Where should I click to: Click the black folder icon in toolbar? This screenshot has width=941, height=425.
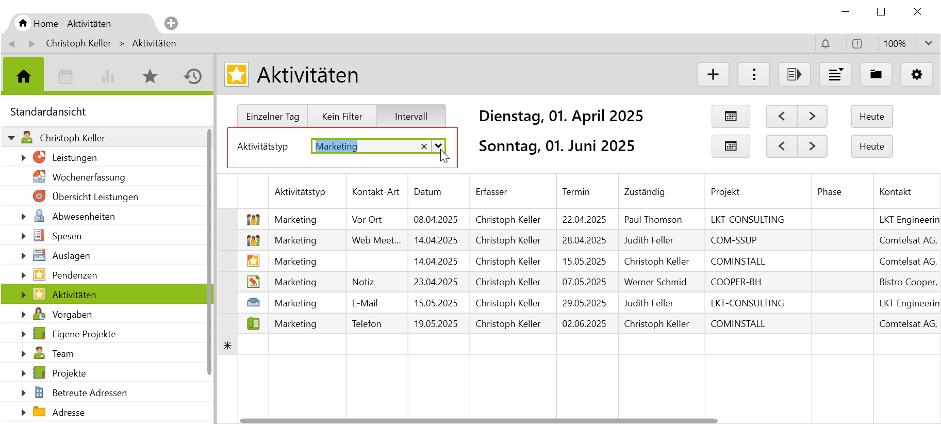point(876,75)
